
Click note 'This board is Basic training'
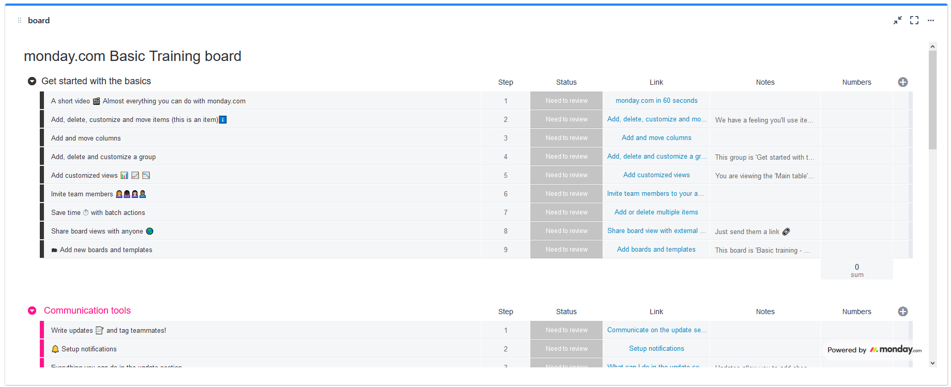(x=762, y=250)
